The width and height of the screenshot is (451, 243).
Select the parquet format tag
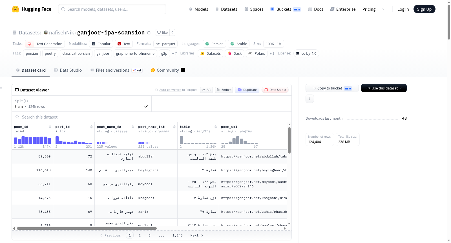pos(165,44)
